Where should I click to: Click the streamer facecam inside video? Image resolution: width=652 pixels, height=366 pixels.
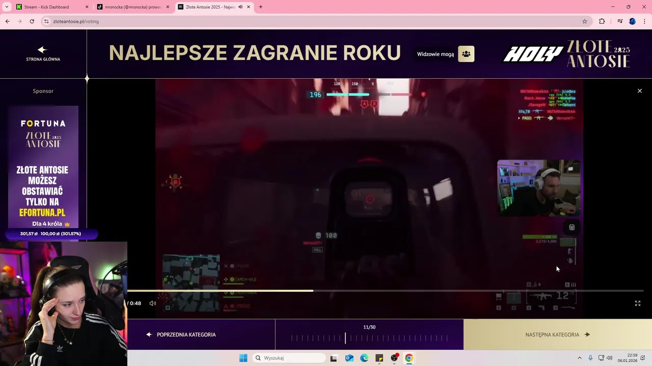(539, 188)
